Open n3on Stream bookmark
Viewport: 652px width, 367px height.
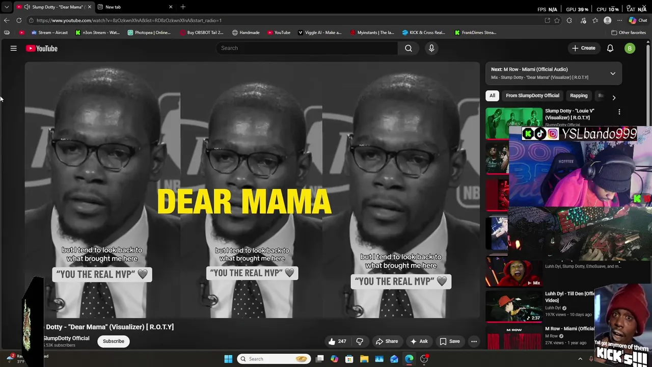[x=97, y=33]
